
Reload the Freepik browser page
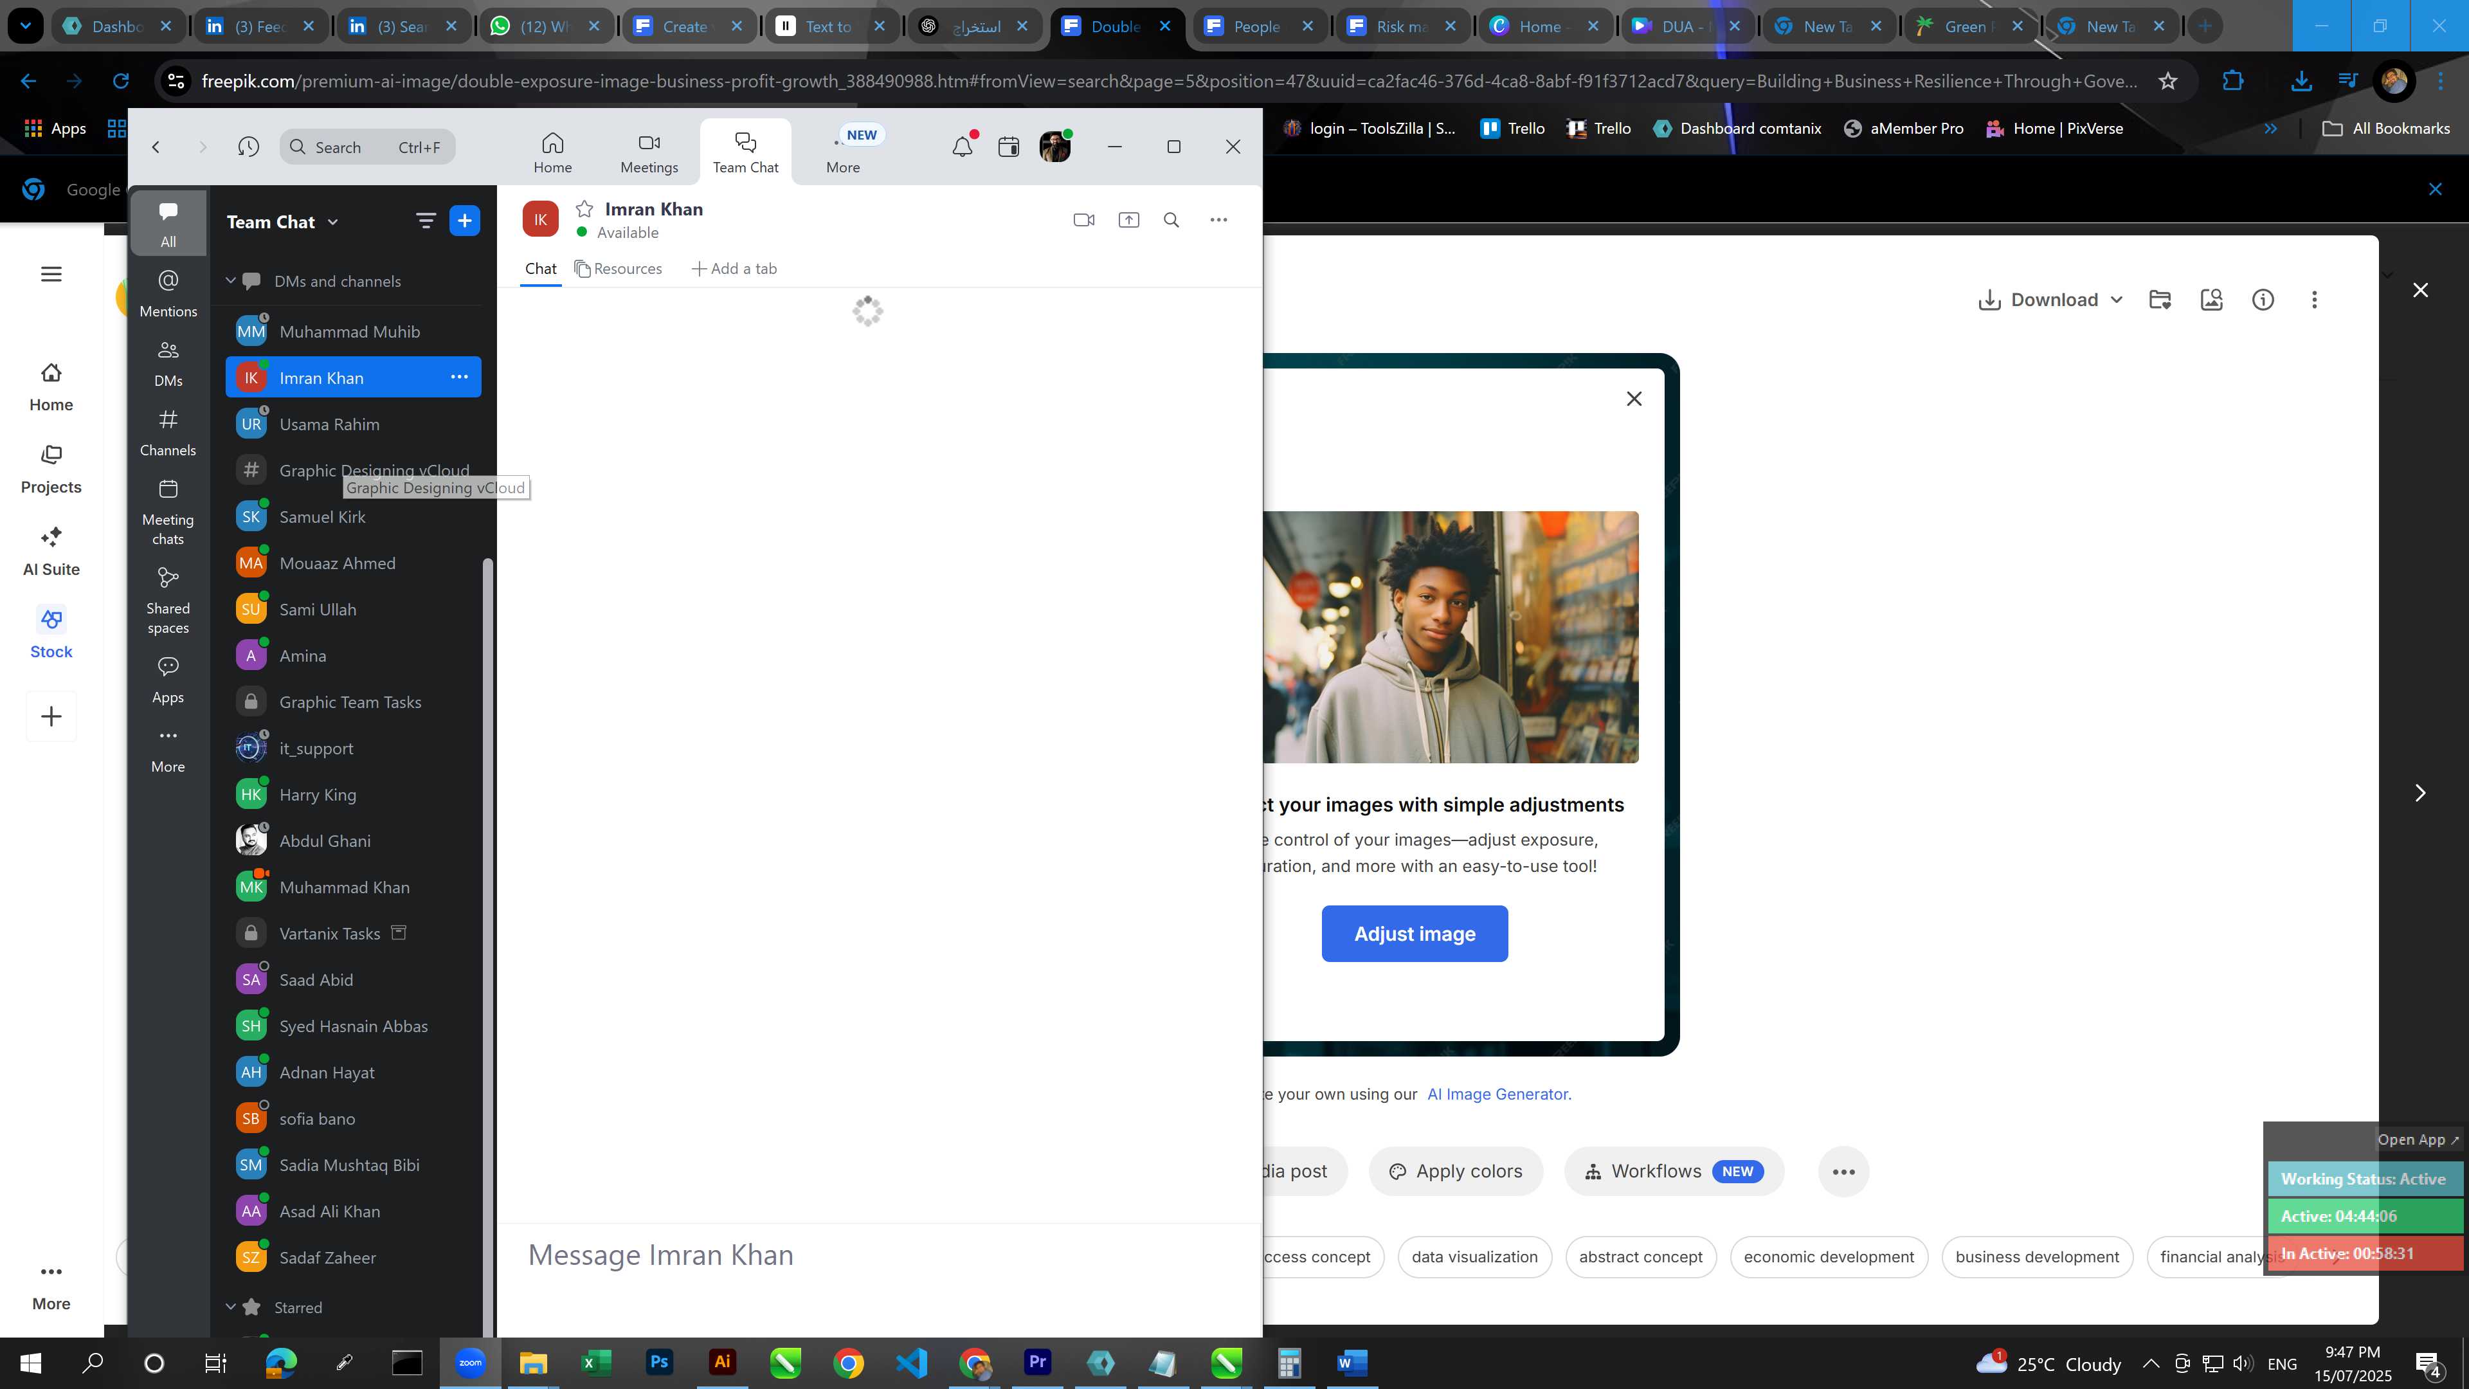pos(121,80)
